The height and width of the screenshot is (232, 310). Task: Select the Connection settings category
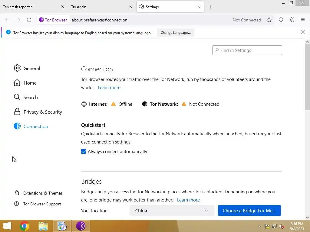31,126
